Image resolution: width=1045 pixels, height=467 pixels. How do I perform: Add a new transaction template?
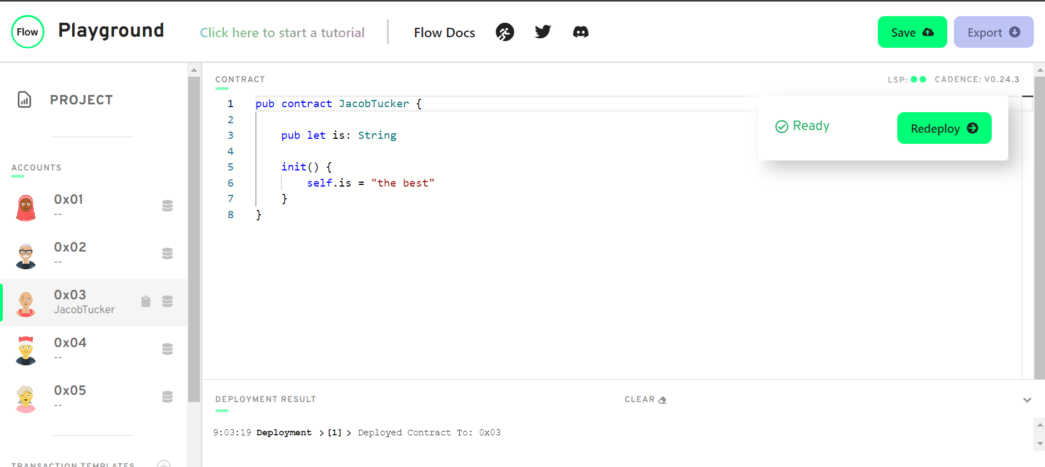(164, 463)
